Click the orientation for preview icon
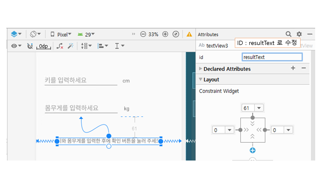324x182 pixels. pos(35,34)
